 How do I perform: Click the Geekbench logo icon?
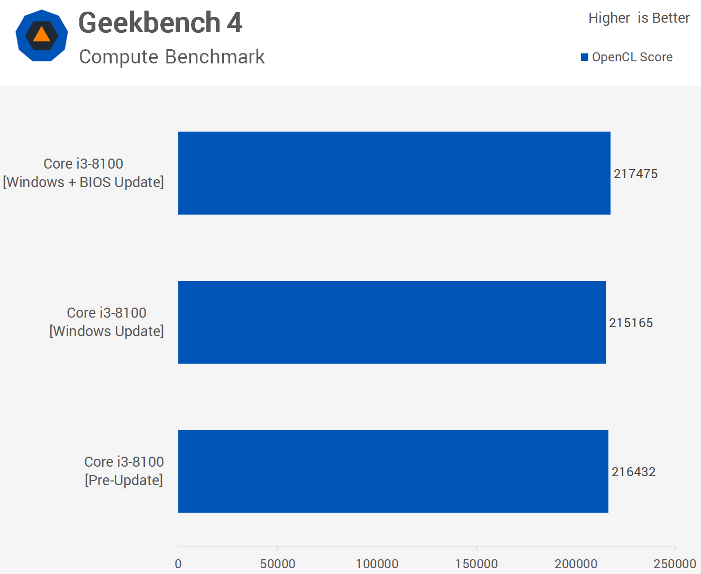(x=42, y=35)
